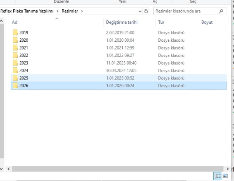Click the horizontal scrollbar left arrow
The image size is (234, 181).
pos(9,169)
